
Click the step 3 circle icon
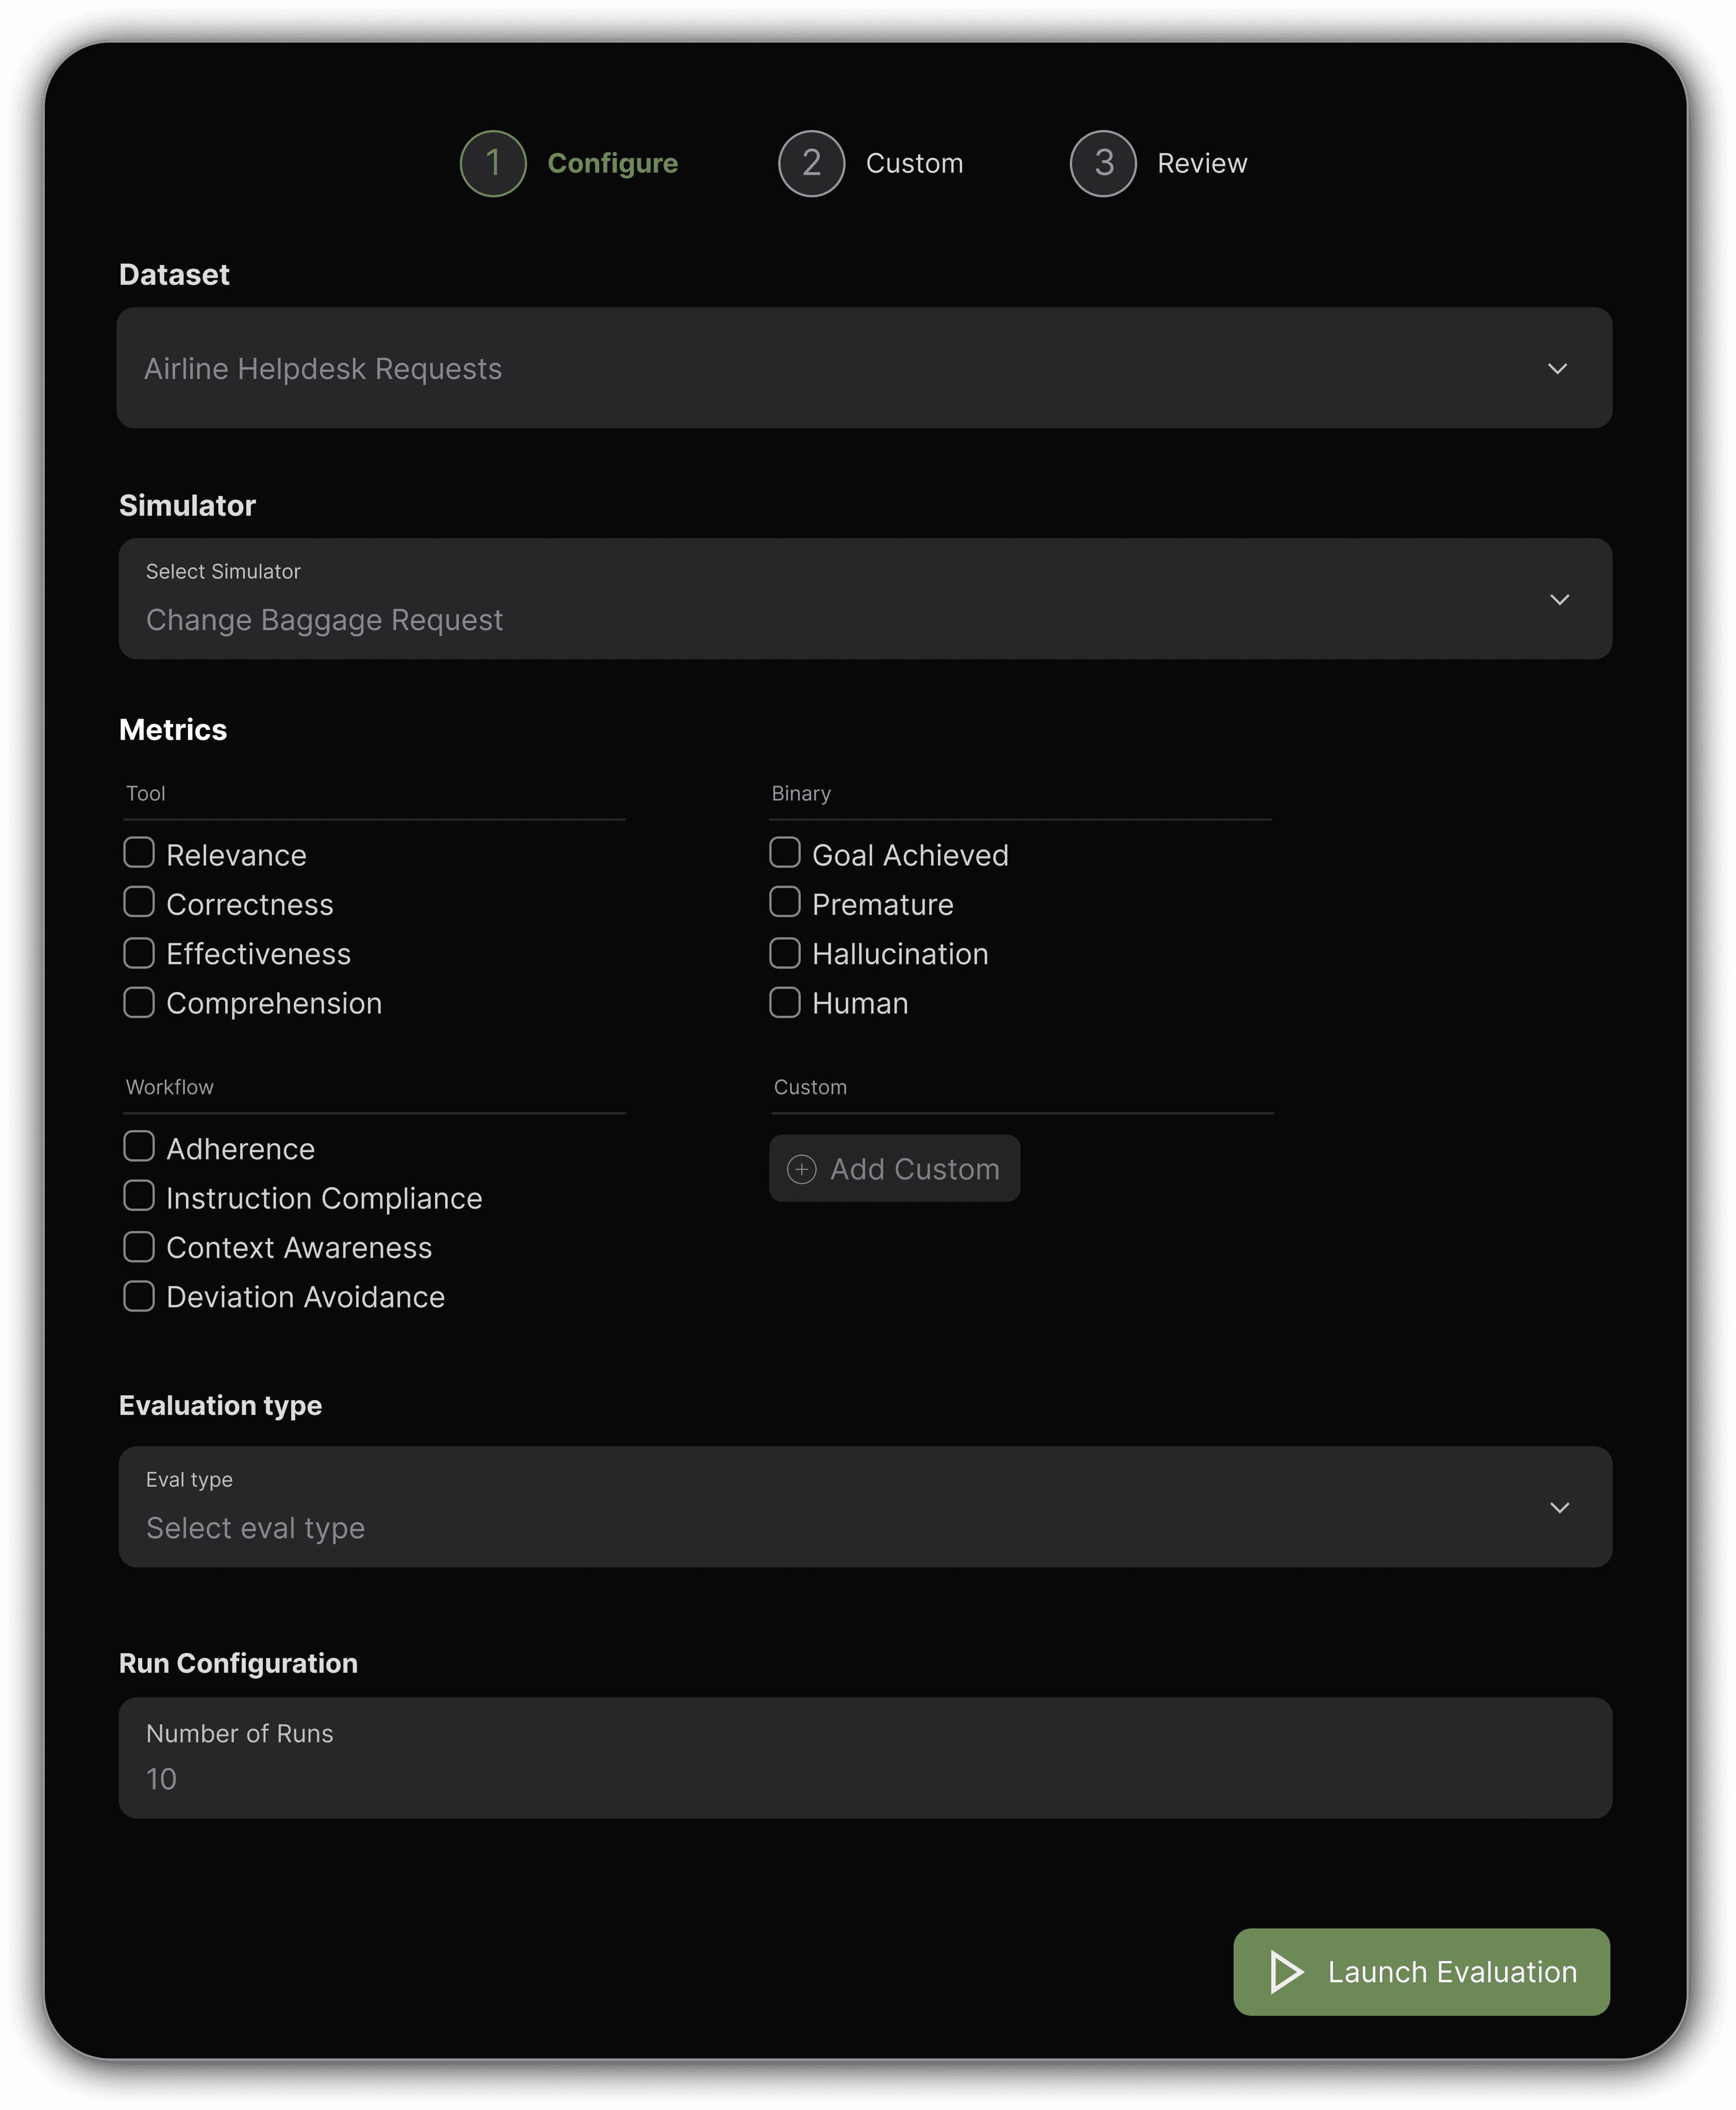(x=1102, y=163)
